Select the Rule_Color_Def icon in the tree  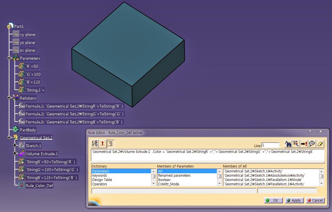click(x=22, y=186)
